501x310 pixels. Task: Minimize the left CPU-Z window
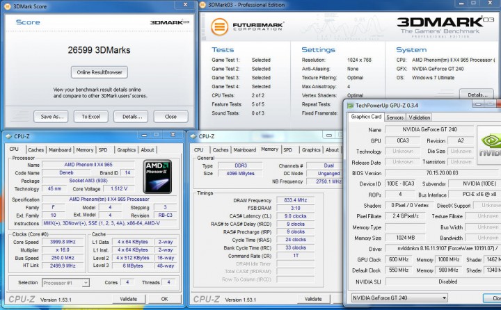(x=144, y=135)
